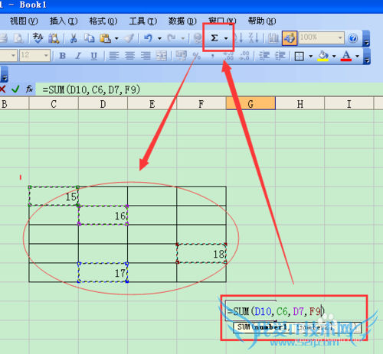The width and height of the screenshot is (383, 354).
Task: Select column I header
Action: (349, 104)
